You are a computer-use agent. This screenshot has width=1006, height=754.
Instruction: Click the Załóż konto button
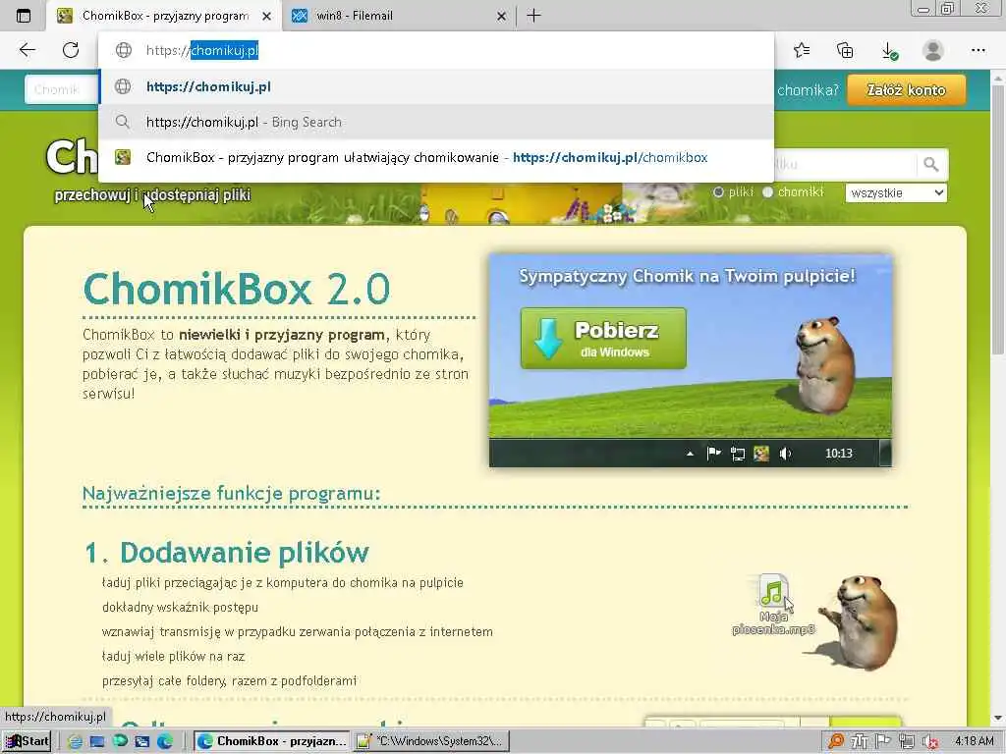pyautogui.click(x=906, y=90)
